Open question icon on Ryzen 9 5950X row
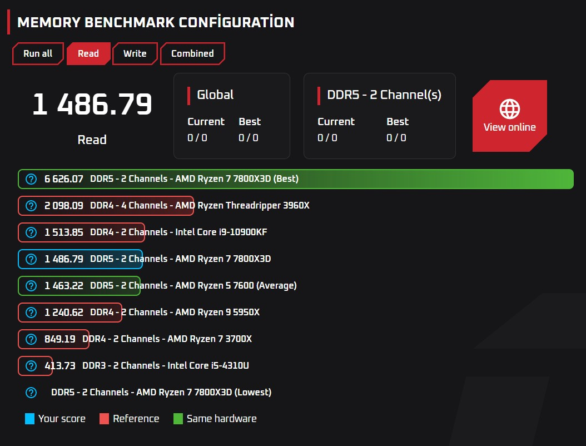This screenshot has height=446, width=586. point(31,313)
